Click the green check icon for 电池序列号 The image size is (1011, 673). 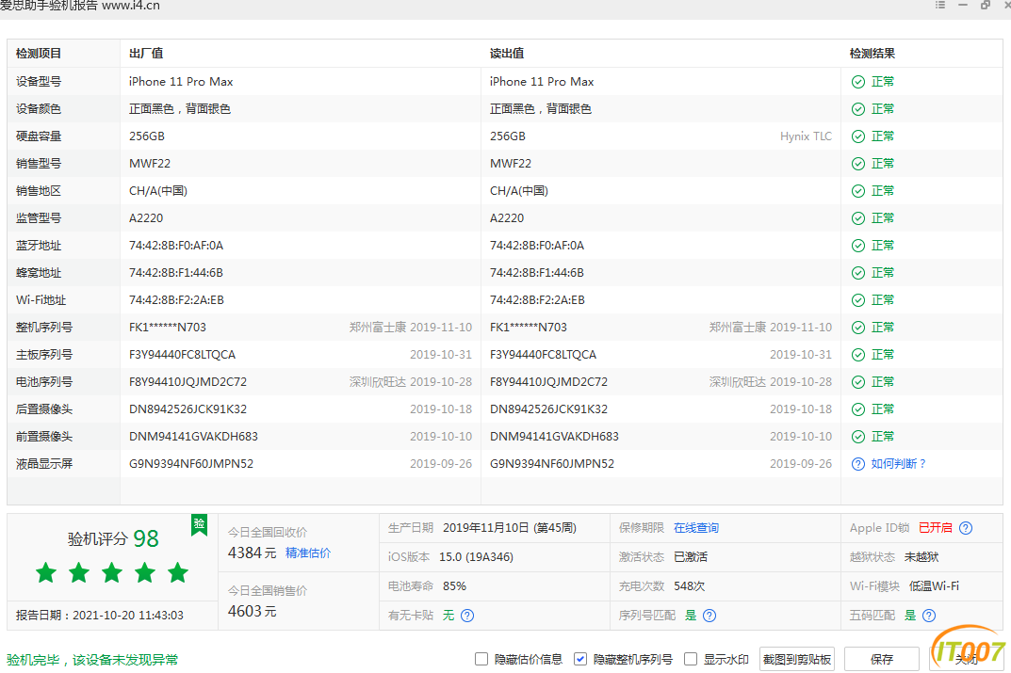coord(858,382)
